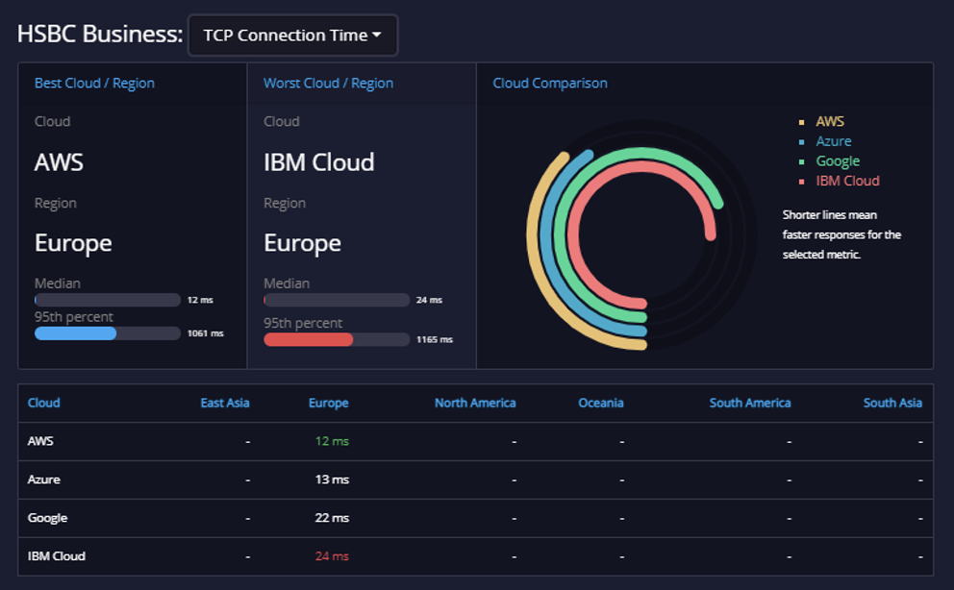Click the large AWS cloud name in Best panel

[x=59, y=162]
